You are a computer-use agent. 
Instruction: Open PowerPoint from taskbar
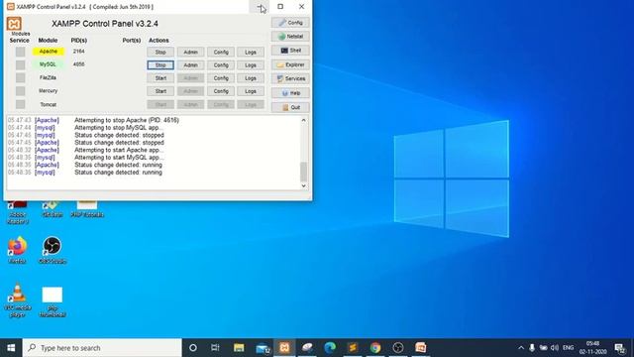click(420, 348)
